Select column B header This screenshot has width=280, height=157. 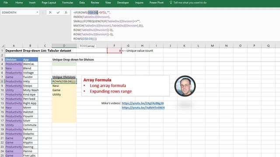(30, 46)
